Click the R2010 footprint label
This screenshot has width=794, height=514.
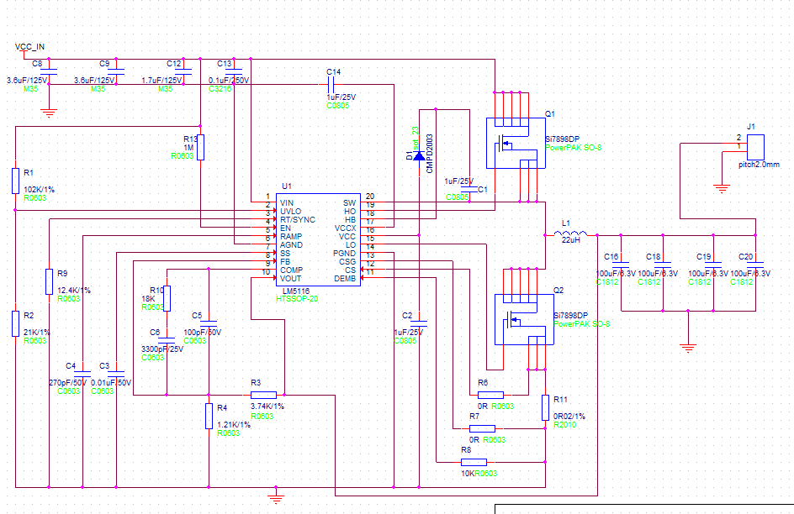click(x=564, y=425)
